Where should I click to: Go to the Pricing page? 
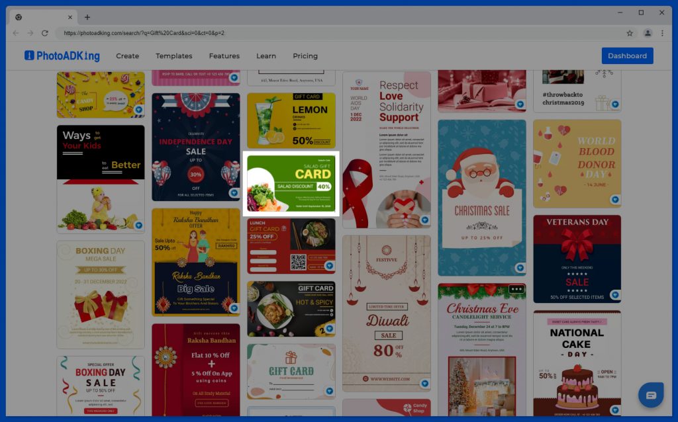305,56
